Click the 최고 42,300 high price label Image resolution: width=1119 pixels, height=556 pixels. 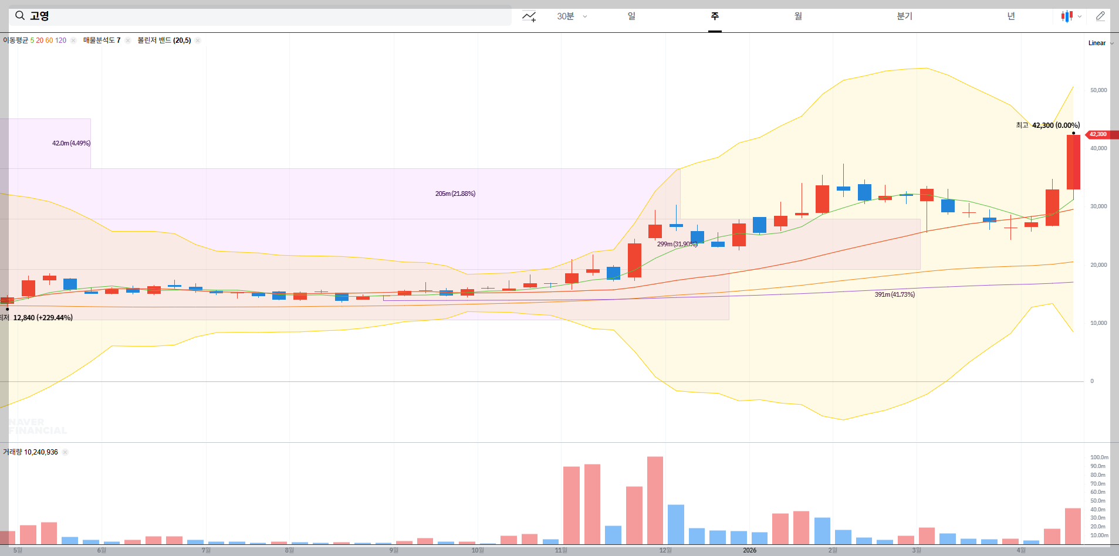pyautogui.click(x=1047, y=124)
